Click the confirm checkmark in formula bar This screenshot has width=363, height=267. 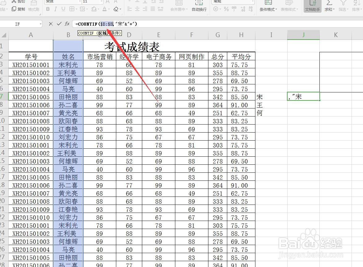click(58, 24)
